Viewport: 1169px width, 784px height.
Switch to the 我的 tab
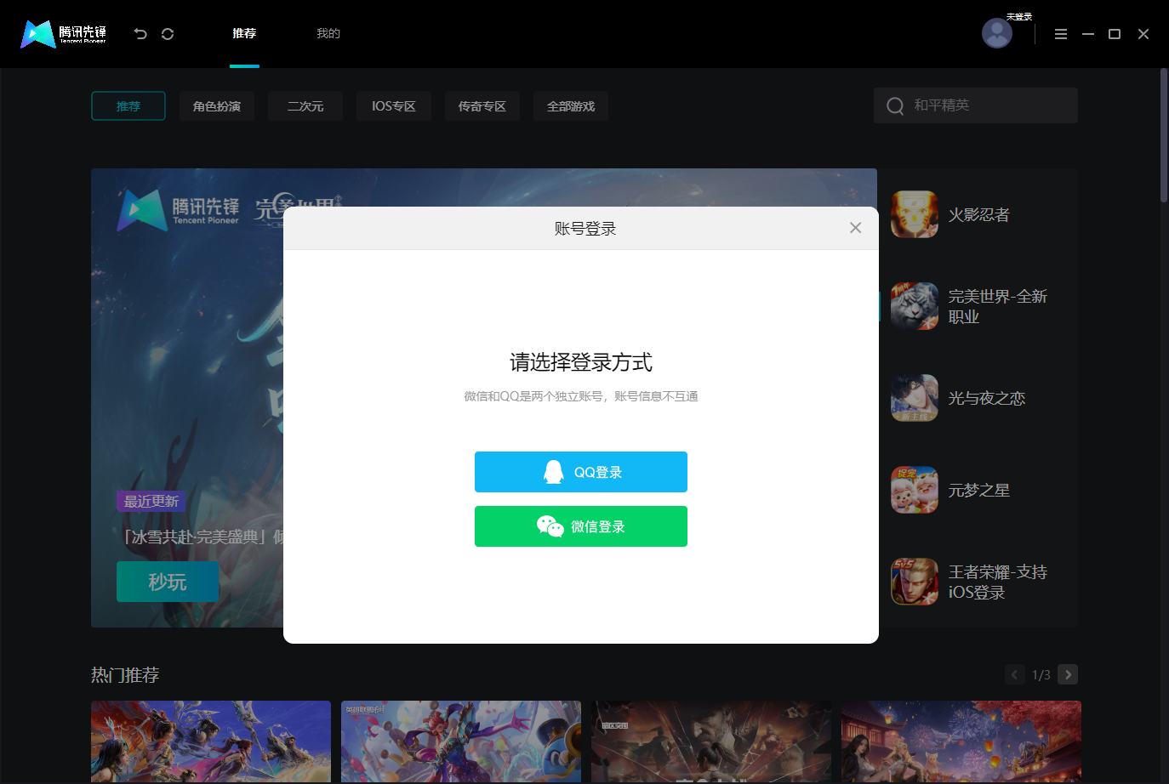(328, 33)
